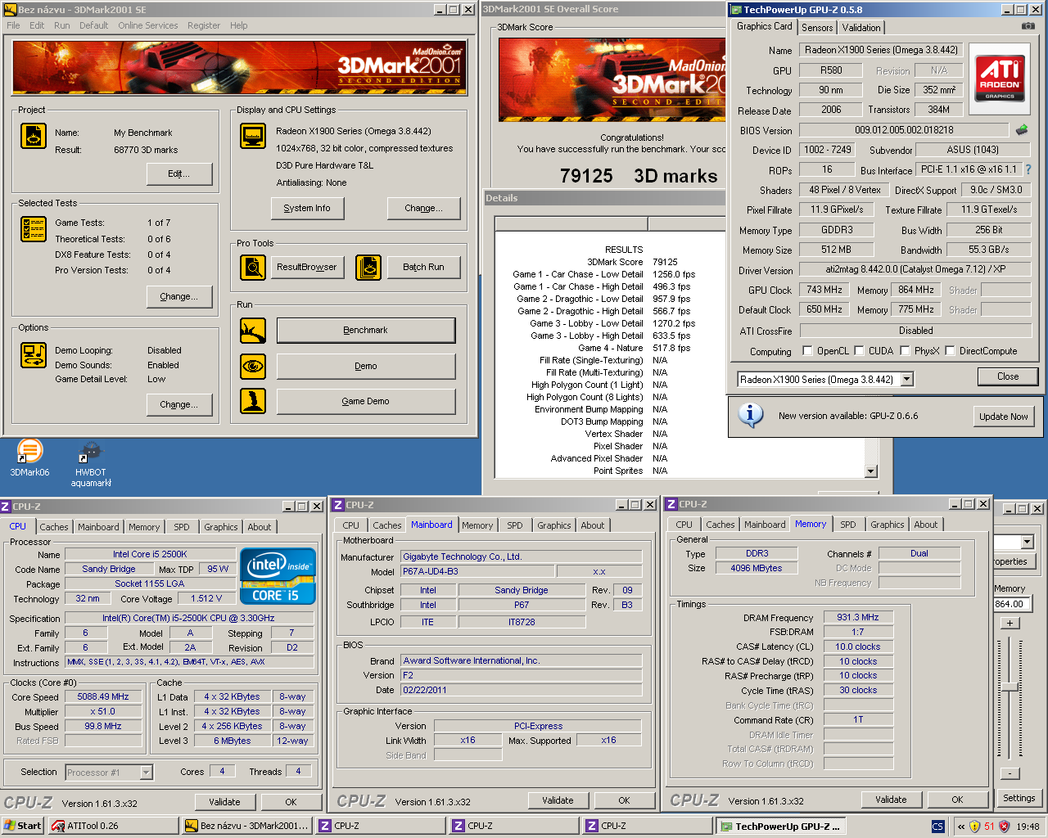Open the Processor #1 selection dropdown in CPU-Z
The image size is (1048, 838).
click(x=146, y=773)
